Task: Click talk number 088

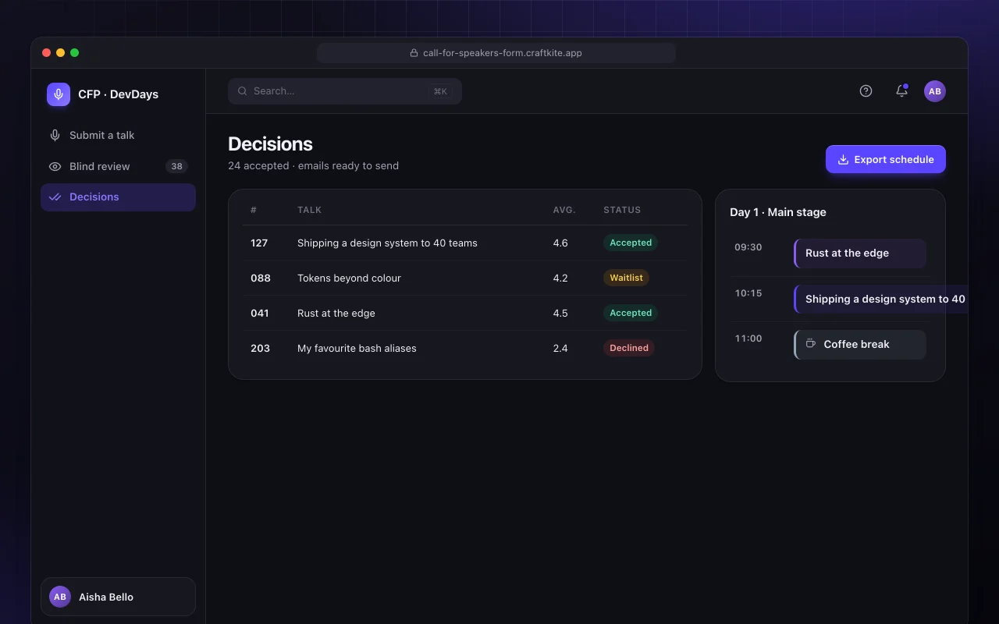Action: pos(261,278)
